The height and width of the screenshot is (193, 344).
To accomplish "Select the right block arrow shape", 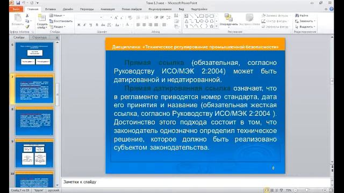I will [202, 21].
